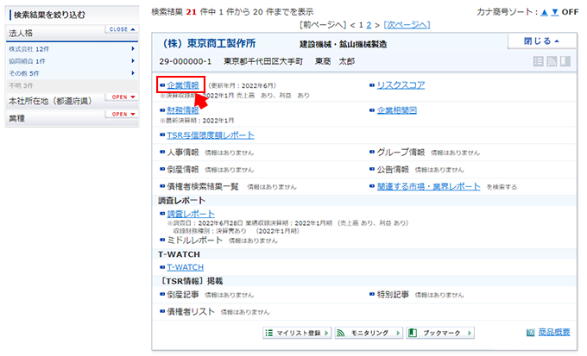
Task: Click the 債権者検索結果一覧 label
Action: (203, 186)
